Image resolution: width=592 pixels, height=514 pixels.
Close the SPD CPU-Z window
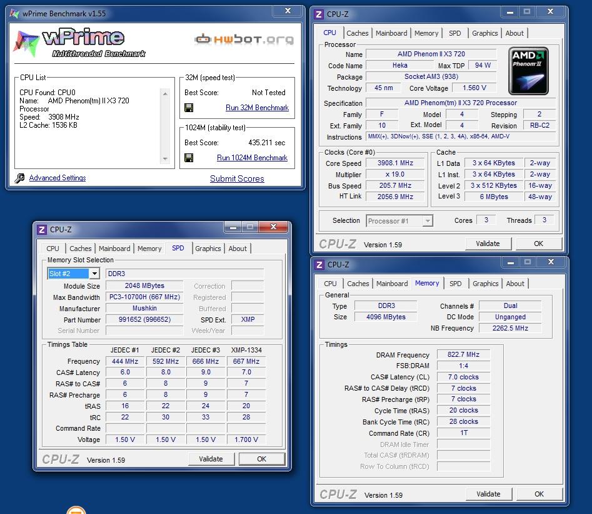click(x=274, y=227)
